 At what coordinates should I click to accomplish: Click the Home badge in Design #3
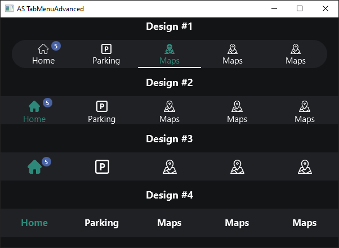47,161
